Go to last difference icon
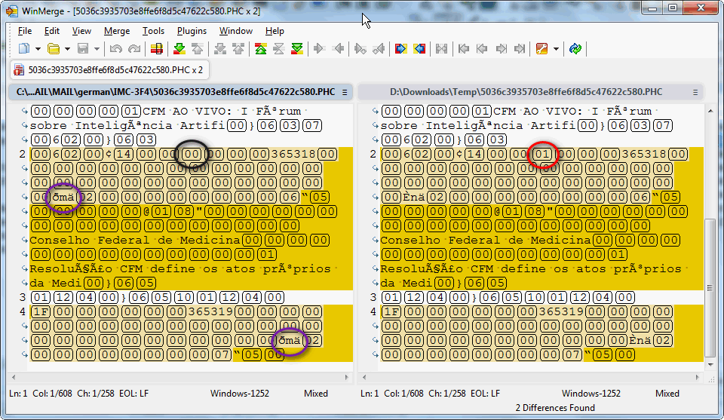This screenshot has height=420, width=724. [x=297, y=49]
